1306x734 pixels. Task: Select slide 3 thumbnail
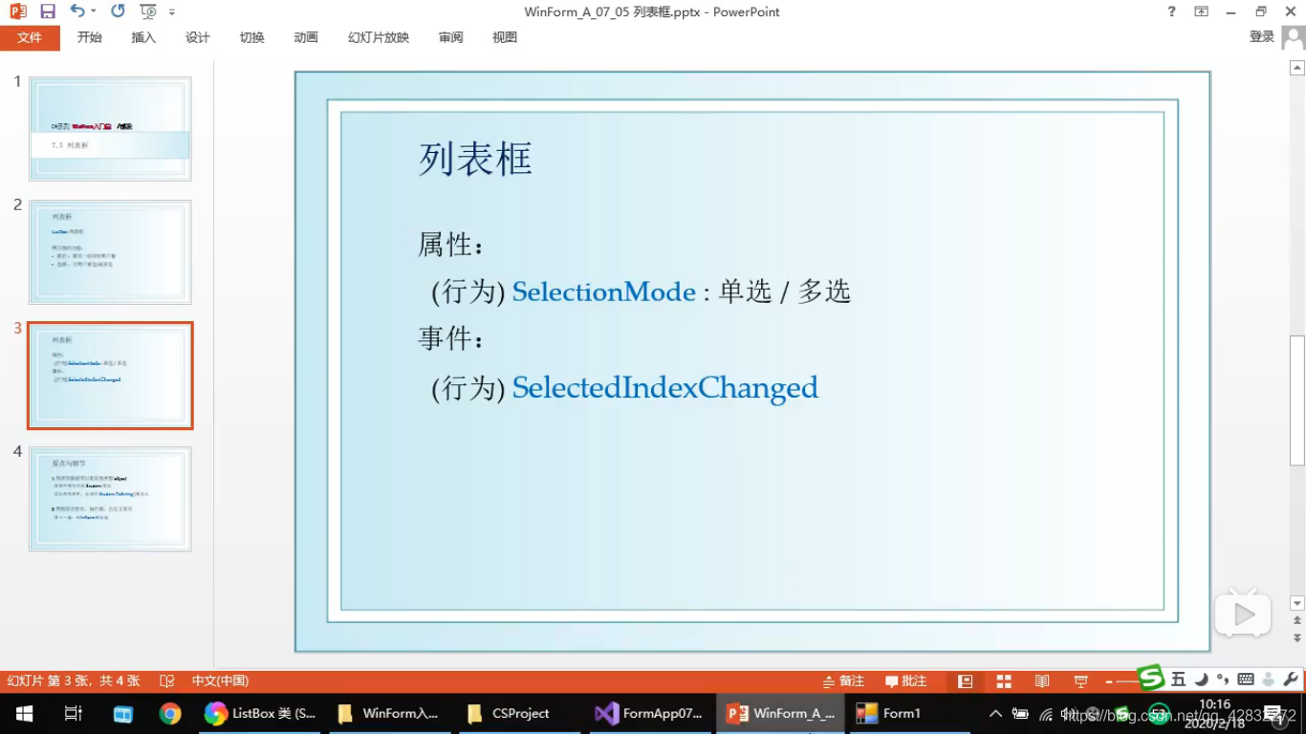pos(110,376)
